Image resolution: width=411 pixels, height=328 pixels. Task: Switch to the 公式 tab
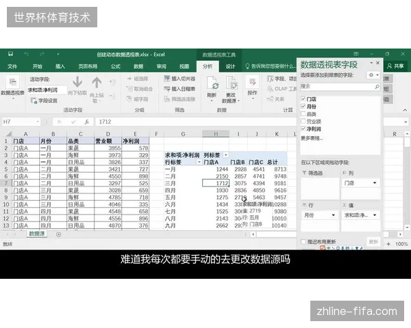pos(116,66)
